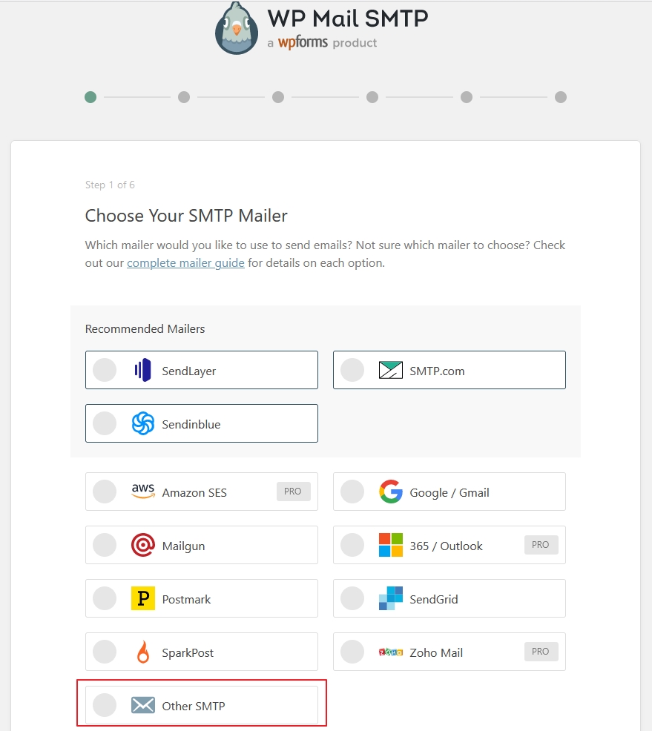Click the wpforms product tagline
Viewport: 652px width, 731px height.
tap(322, 42)
